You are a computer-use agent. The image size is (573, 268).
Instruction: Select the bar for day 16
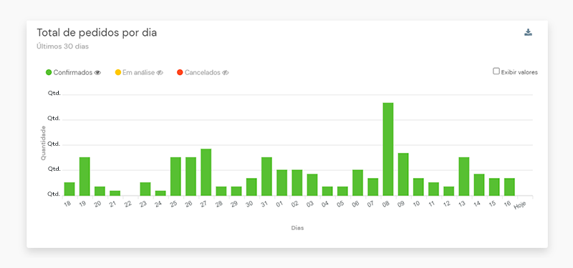[509, 187]
